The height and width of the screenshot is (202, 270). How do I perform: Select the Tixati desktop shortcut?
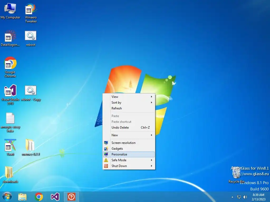click(10, 147)
